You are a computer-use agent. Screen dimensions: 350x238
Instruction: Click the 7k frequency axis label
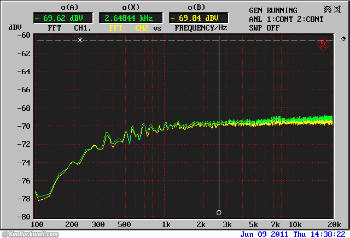(275, 224)
